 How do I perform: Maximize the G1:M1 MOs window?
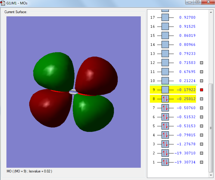(198, 2)
